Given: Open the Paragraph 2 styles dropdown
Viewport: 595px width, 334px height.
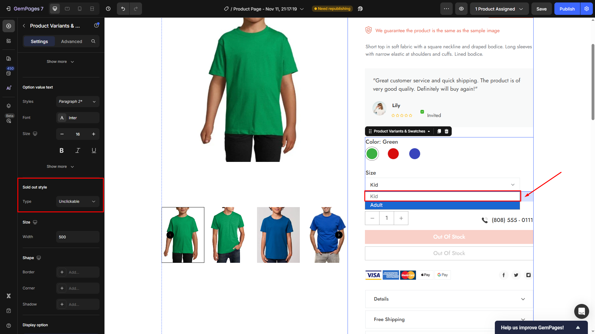Looking at the screenshot, I should click(x=78, y=102).
